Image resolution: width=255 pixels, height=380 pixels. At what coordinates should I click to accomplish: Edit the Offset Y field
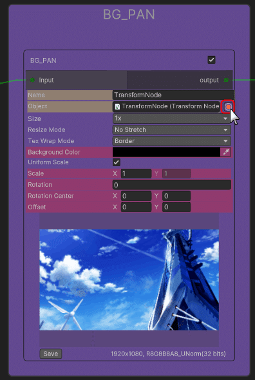click(176, 207)
